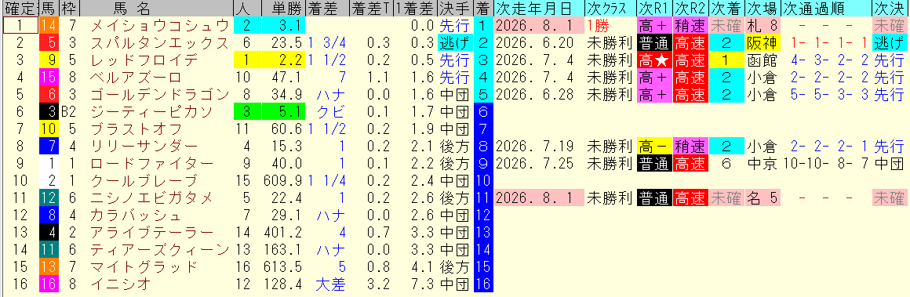Click the 次場 column header
The image size is (910, 297).
763,8
